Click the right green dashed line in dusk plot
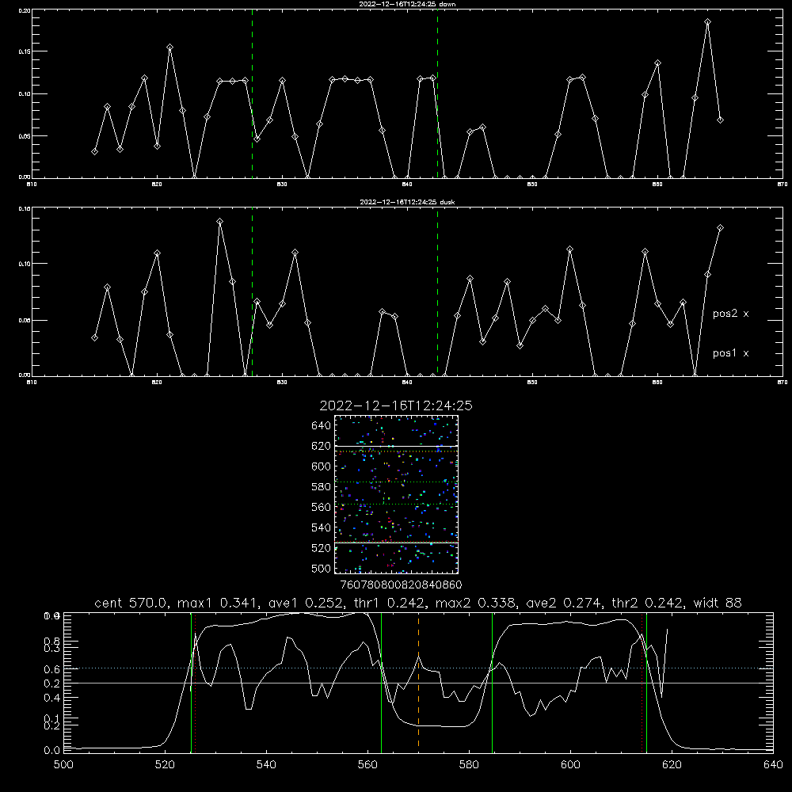Image resolution: width=792 pixels, height=792 pixels. [437, 292]
